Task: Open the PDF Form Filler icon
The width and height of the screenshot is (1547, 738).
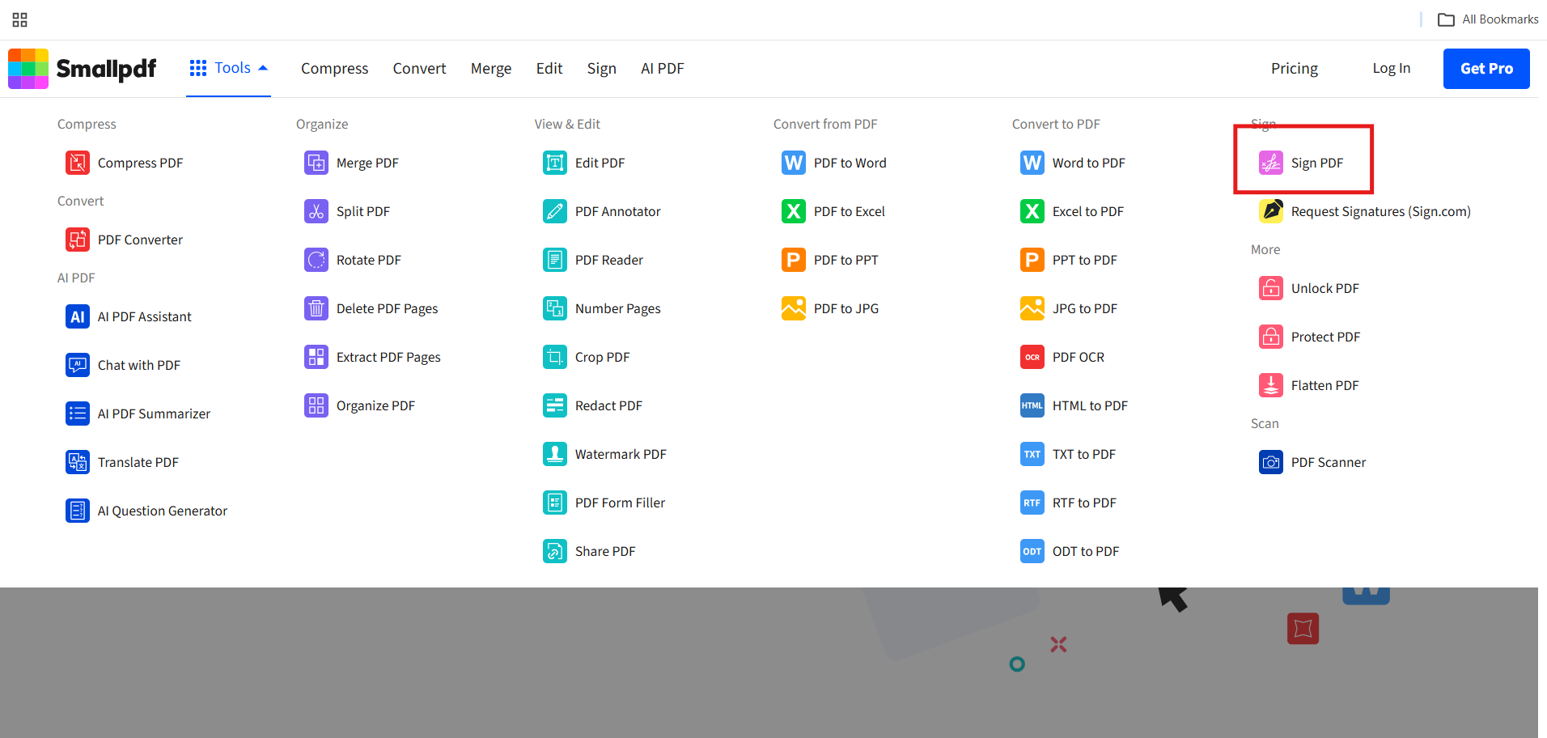Action: 555,503
